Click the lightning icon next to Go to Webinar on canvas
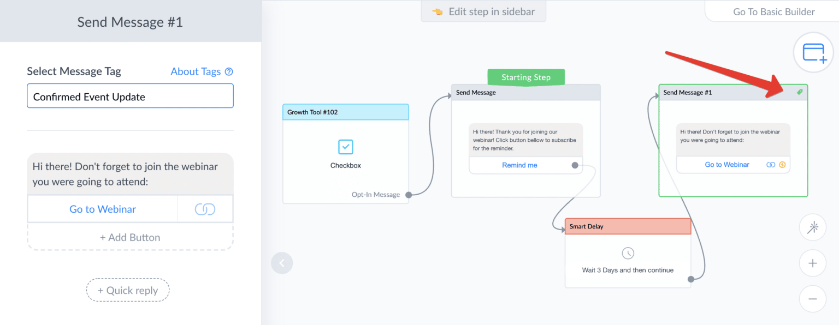Viewport: 839px width, 325px height. click(782, 164)
